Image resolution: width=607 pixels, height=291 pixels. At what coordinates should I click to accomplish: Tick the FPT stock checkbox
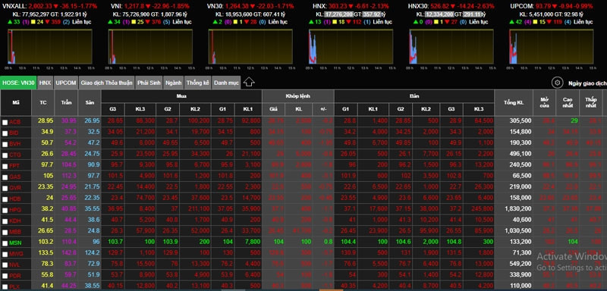5,167
